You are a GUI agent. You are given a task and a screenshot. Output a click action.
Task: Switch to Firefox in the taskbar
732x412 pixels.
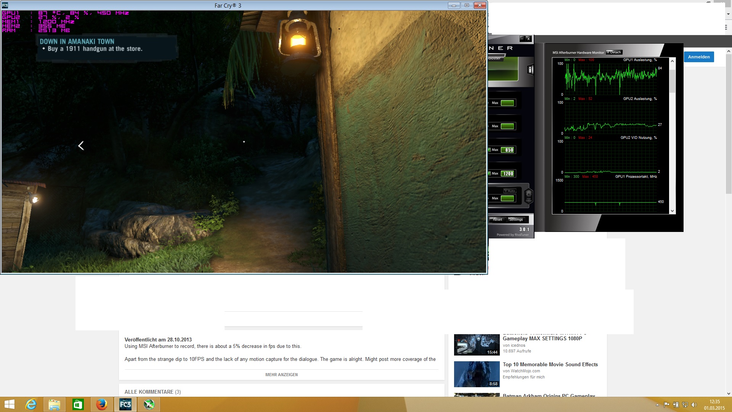[x=102, y=404]
